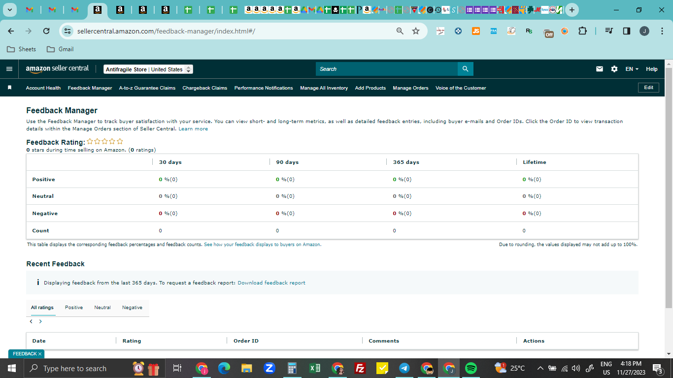Toggle the Chrome side panel
This screenshot has width=673, height=378.
click(x=627, y=31)
